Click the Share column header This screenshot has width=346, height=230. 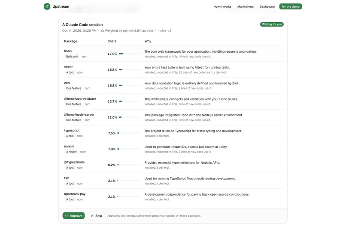coord(112,41)
